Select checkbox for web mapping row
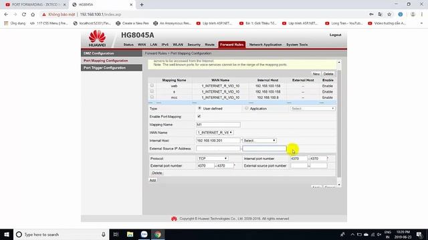Image resolution: width=428 pixels, height=240 pixels. (x=152, y=85)
